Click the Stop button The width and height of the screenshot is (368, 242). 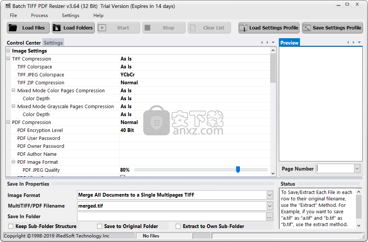point(164,28)
